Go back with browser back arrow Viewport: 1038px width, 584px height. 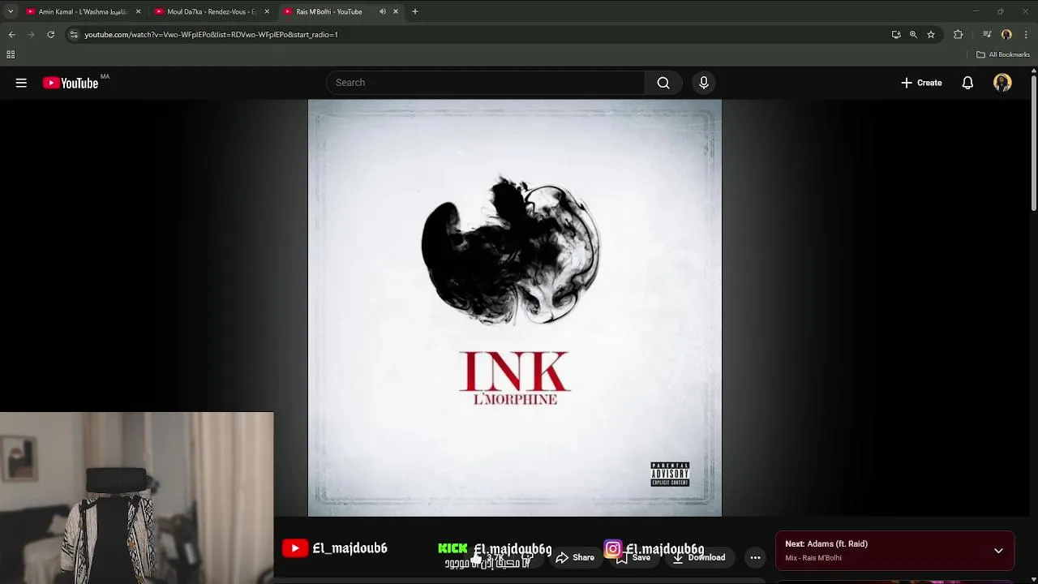[x=11, y=34]
